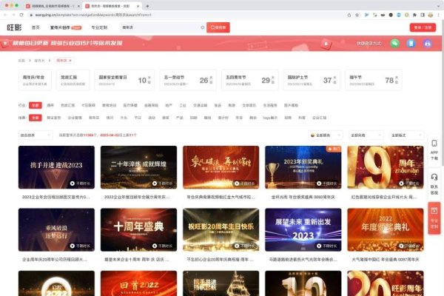
Task: Click the browser address bar URL
Action: (x=93, y=15)
